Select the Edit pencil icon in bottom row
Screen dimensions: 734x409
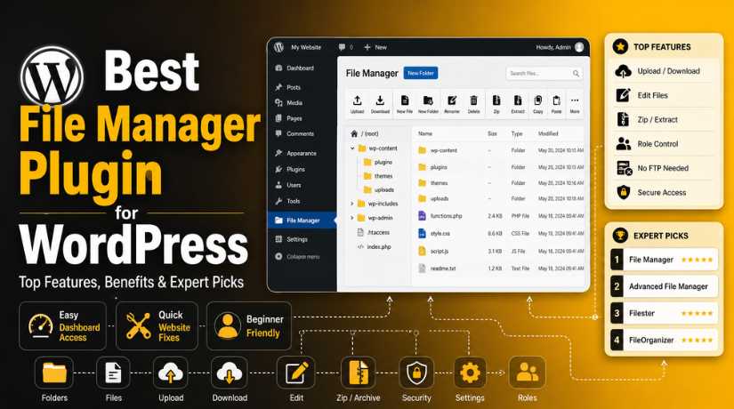point(296,373)
